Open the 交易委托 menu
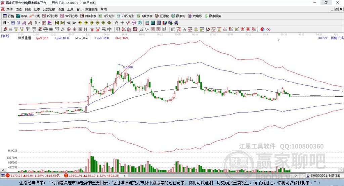This screenshot has width=344, height=186. pyautogui.click(x=91, y=9)
